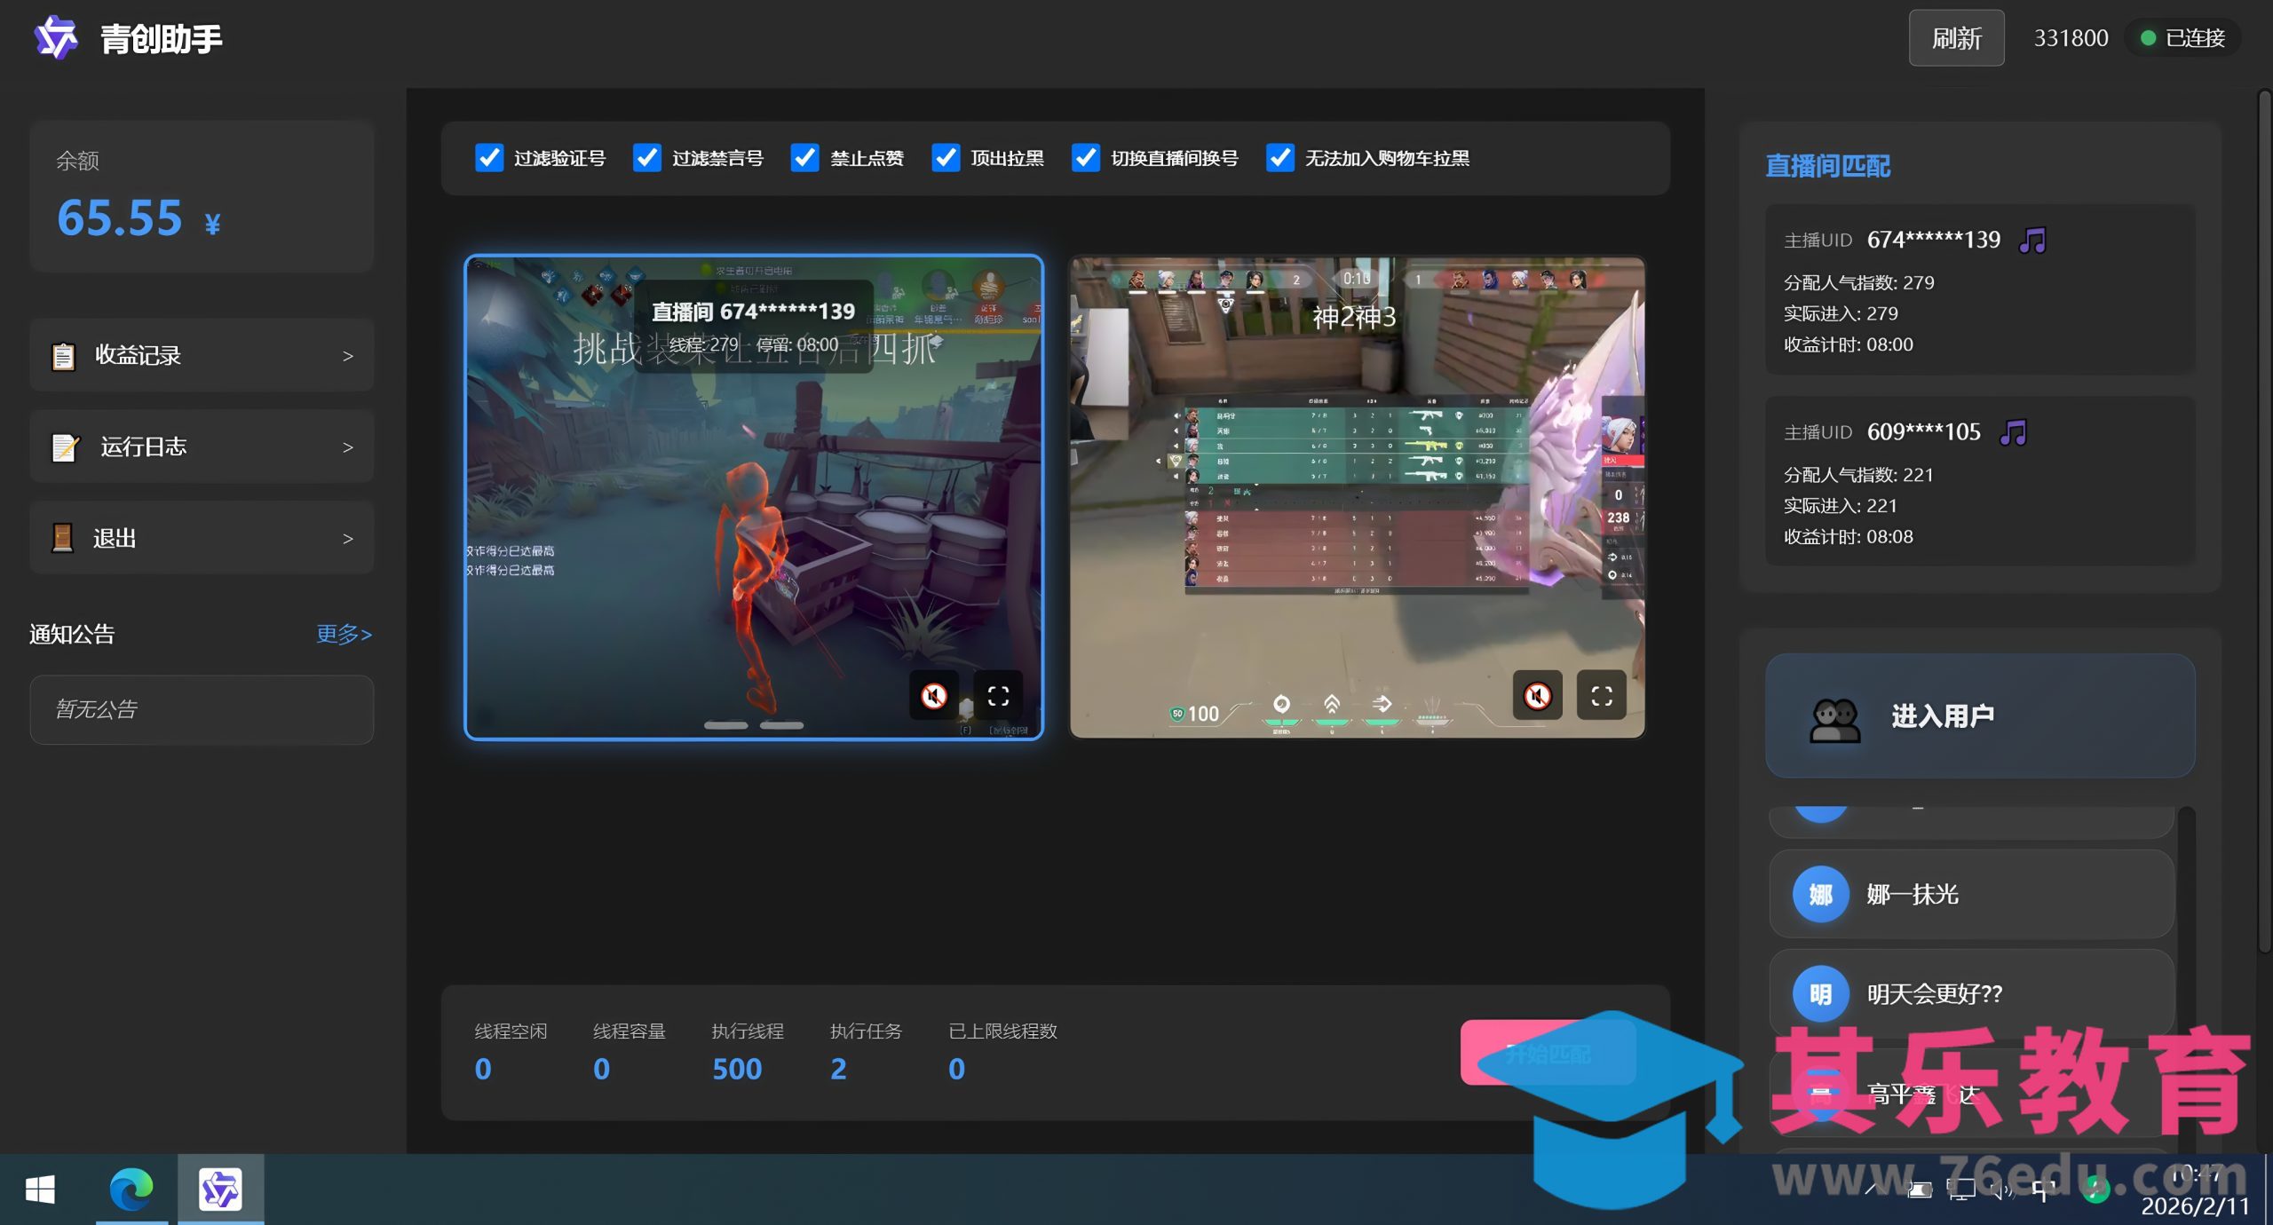Click the 青创助手 logo icon
This screenshot has width=2273, height=1225.
click(56, 38)
